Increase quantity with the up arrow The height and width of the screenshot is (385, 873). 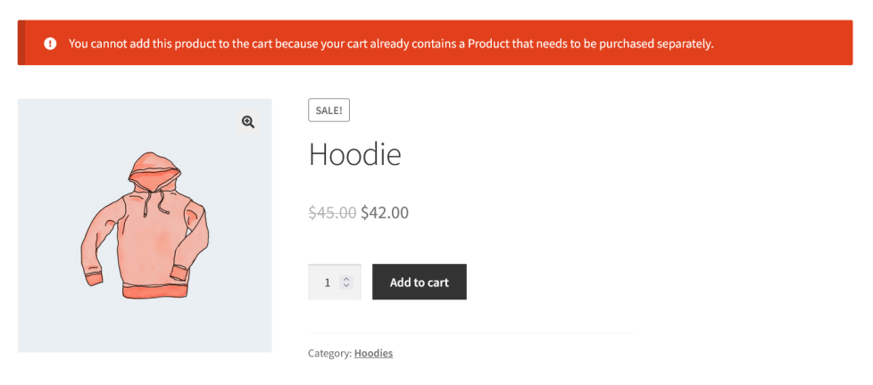pyautogui.click(x=347, y=278)
